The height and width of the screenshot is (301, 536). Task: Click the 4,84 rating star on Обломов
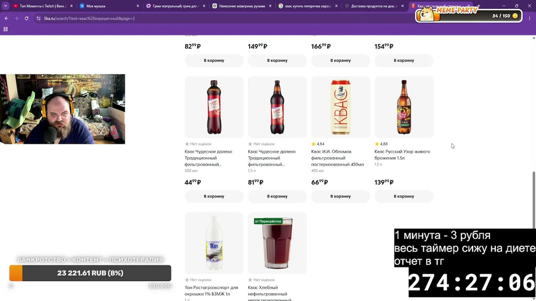coord(313,144)
